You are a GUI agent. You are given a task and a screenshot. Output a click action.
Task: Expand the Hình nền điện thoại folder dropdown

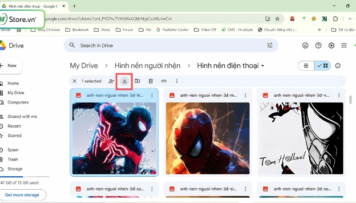coord(263,66)
